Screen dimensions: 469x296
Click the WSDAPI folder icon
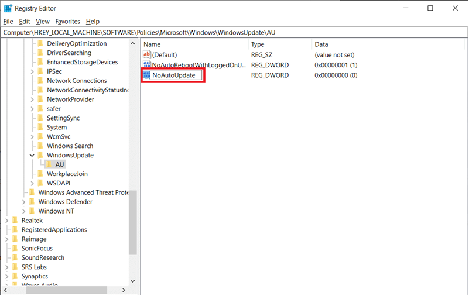40,183
